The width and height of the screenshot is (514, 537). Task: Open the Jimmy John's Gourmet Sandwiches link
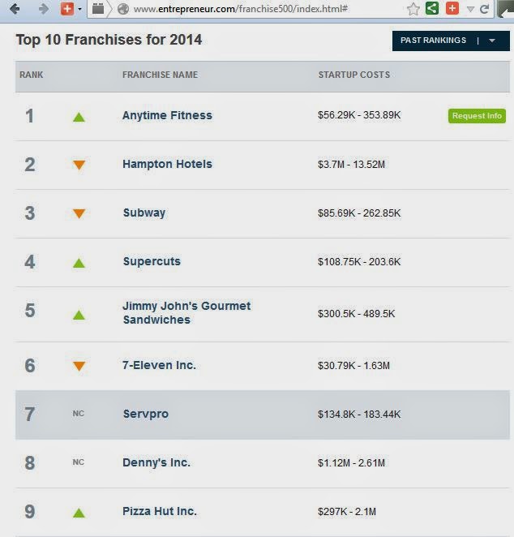186,312
